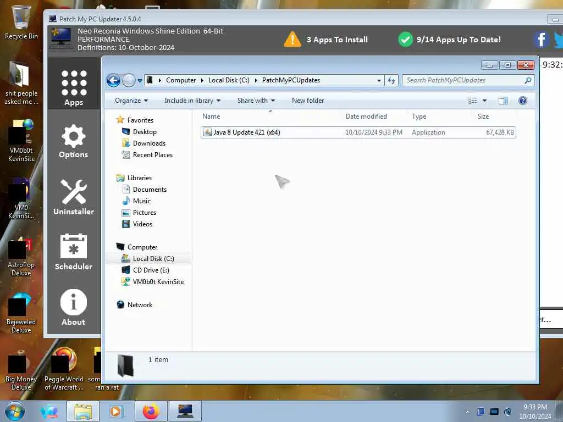Open Options gear in Patch My PC
The height and width of the screenshot is (422, 563).
tap(74, 141)
